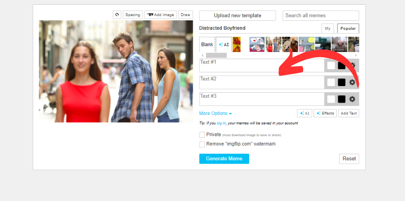Tick the Private checkbox

202,135
